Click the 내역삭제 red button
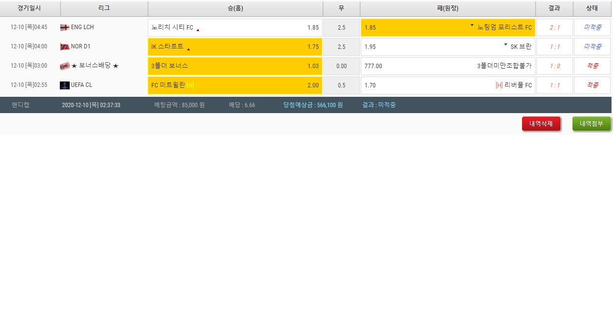 click(541, 124)
